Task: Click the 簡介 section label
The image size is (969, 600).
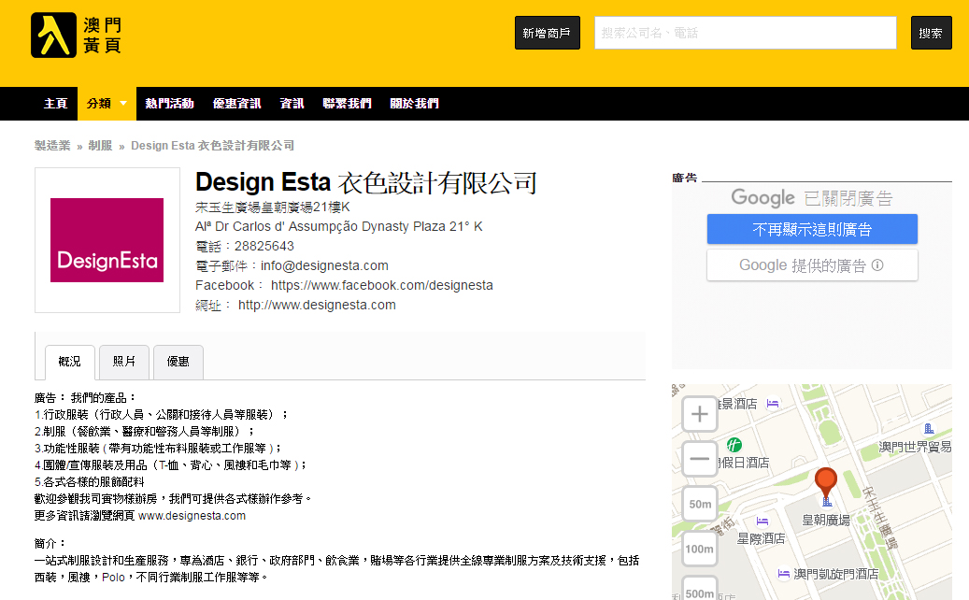Action: (50, 544)
